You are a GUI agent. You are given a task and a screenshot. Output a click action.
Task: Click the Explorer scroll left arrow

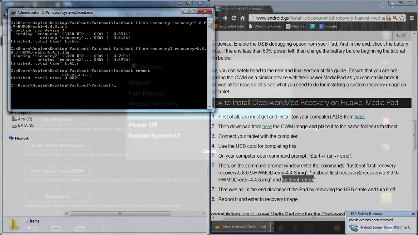point(67,214)
